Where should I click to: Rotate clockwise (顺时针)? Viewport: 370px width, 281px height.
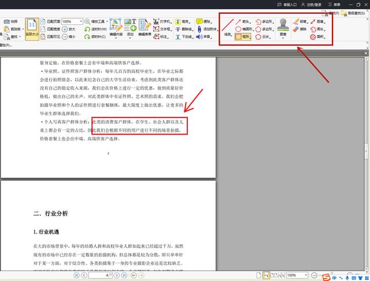(x=95, y=36)
